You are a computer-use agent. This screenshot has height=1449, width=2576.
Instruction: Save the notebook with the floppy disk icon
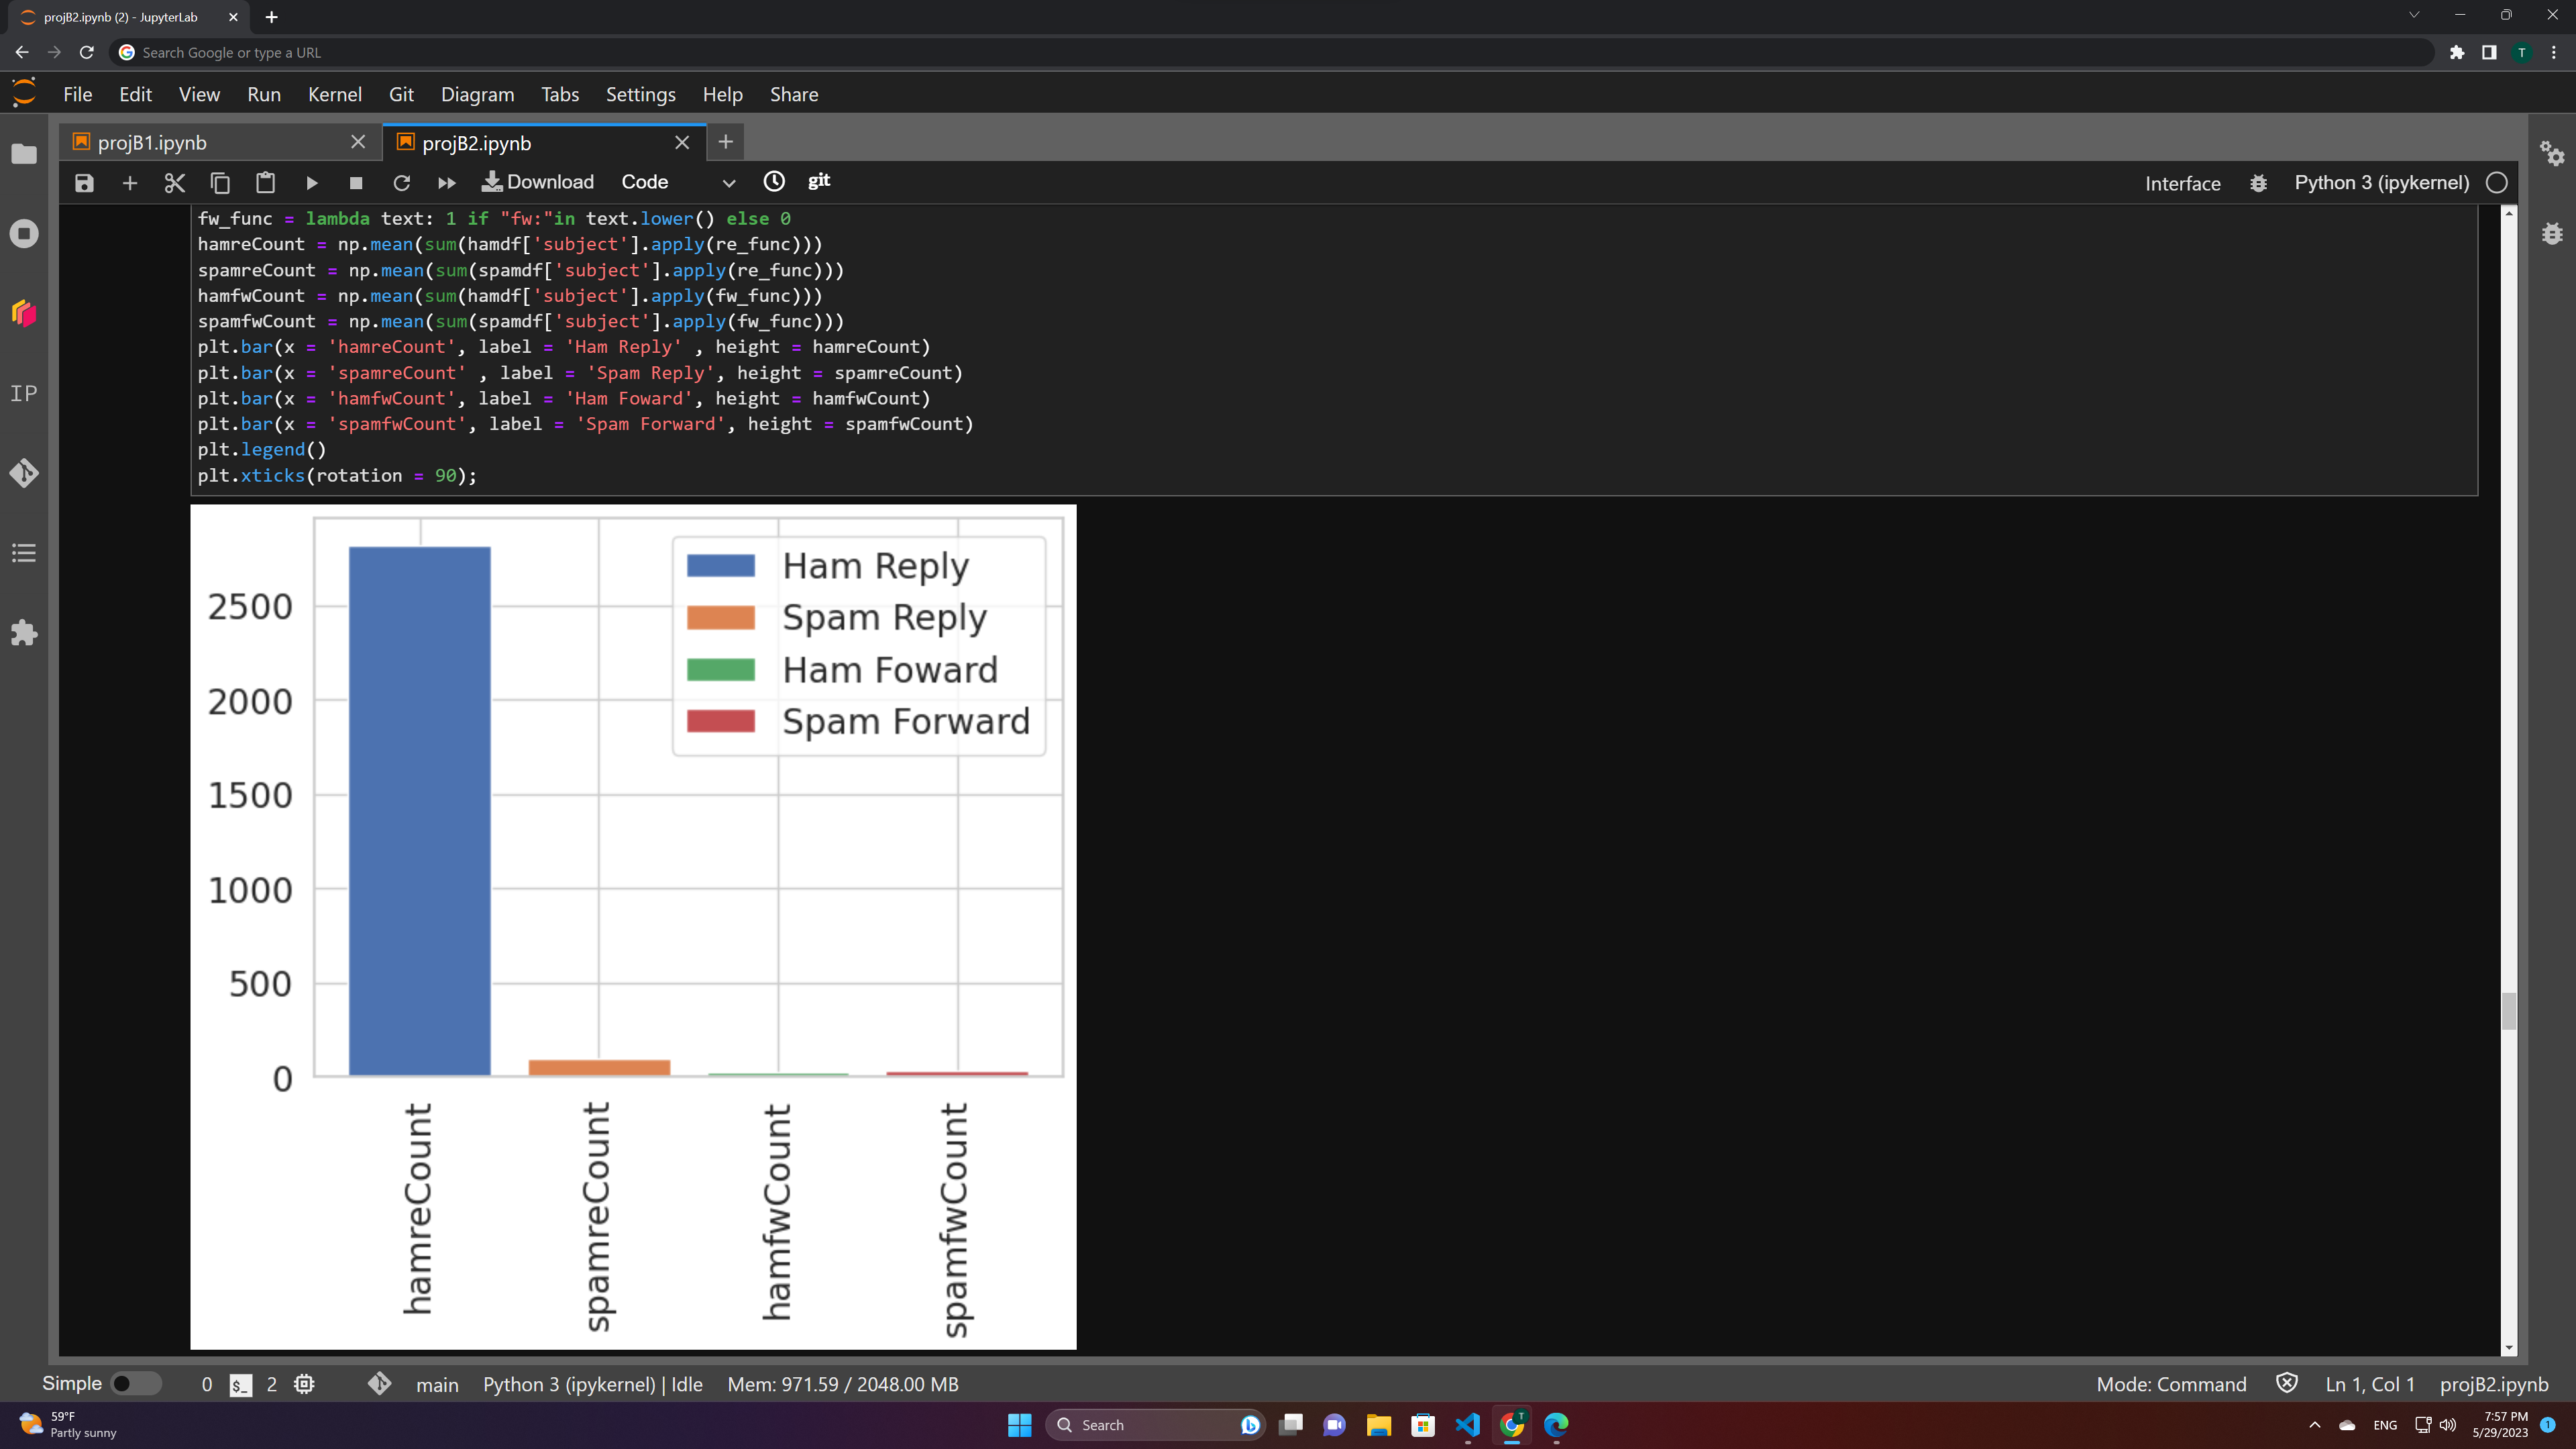click(x=84, y=183)
